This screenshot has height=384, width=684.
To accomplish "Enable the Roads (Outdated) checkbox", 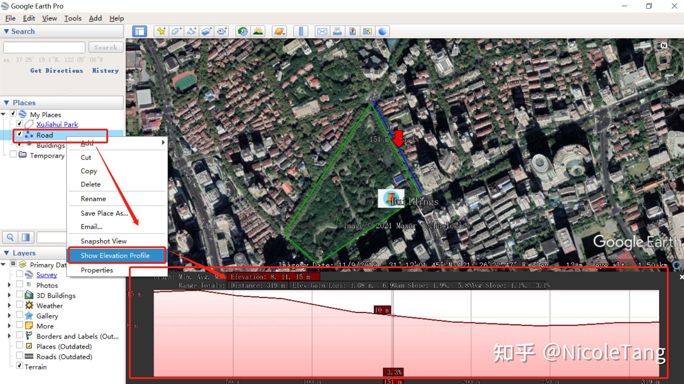I will [x=20, y=356].
